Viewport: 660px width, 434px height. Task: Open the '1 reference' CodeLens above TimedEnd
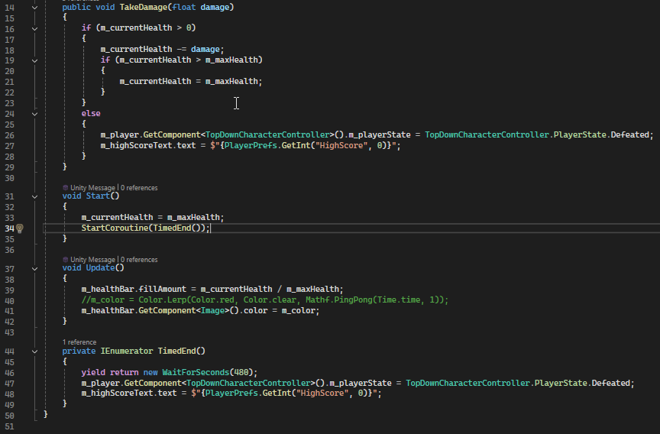tap(79, 342)
